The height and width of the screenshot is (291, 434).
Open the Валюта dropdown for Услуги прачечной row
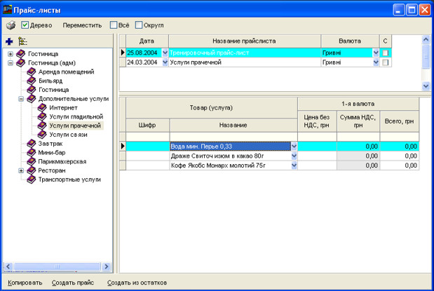376,62
